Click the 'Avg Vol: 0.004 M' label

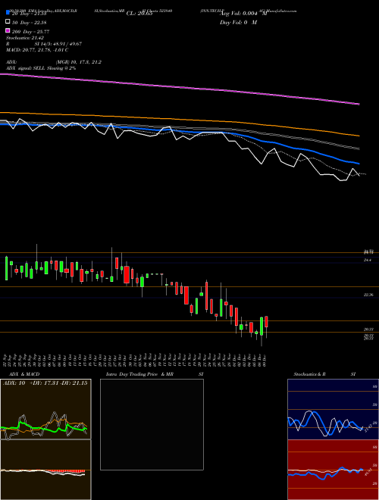[x=243, y=14]
